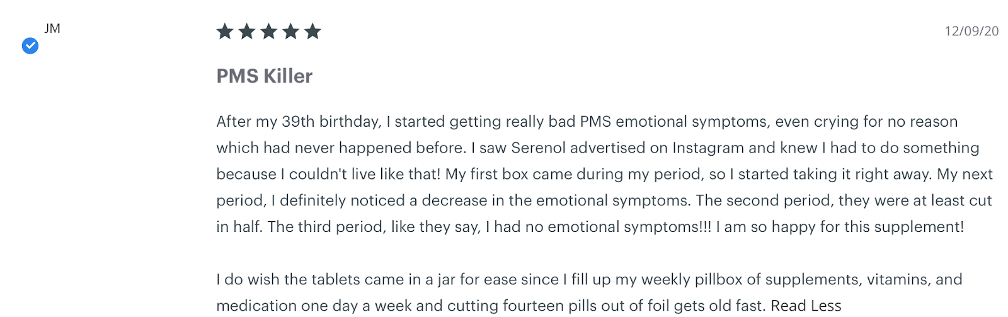
Task: Click the reviewer initials JM
Action: tap(52, 28)
